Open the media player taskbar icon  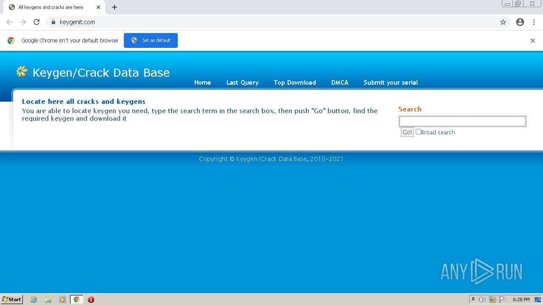pyautogui.click(x=62, y=299)
